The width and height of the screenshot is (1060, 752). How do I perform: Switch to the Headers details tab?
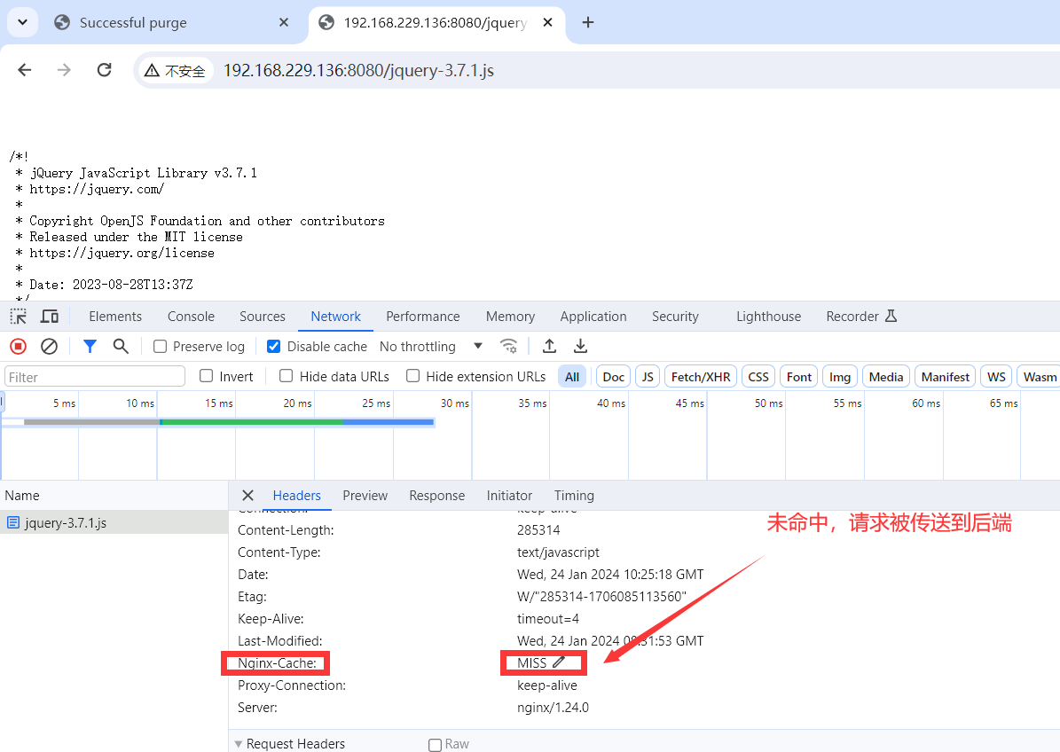297,495
